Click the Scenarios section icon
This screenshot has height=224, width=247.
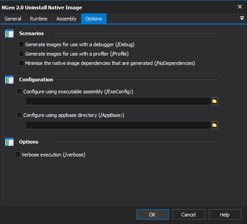pyautogui.click(x=9, y=33)
